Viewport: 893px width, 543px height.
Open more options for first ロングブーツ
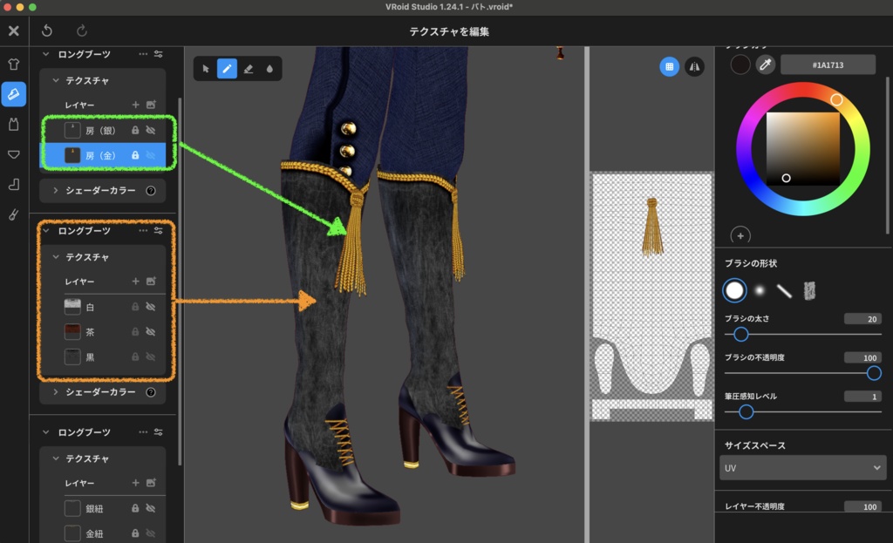click(x=143, y=54)
